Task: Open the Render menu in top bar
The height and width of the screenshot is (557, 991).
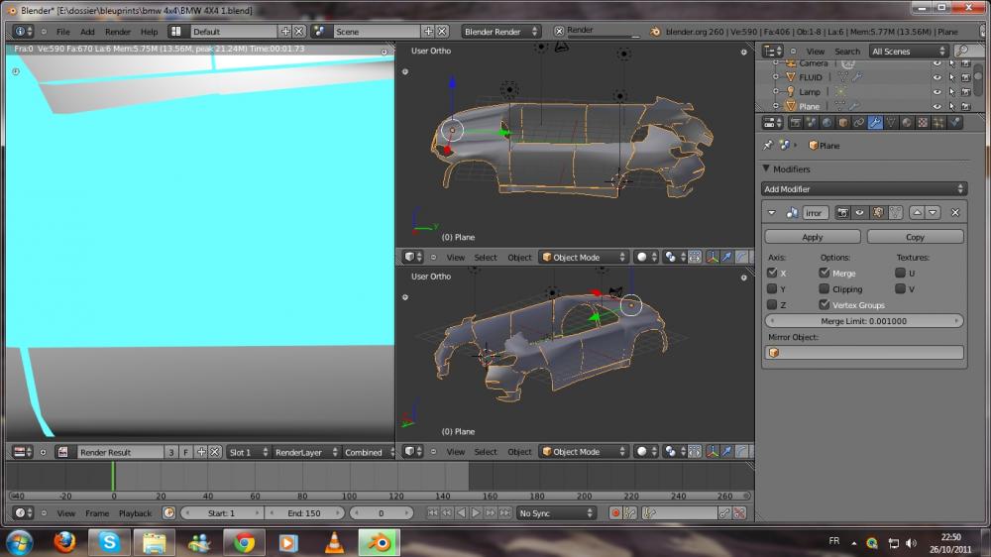Action: tap(118, 32)
